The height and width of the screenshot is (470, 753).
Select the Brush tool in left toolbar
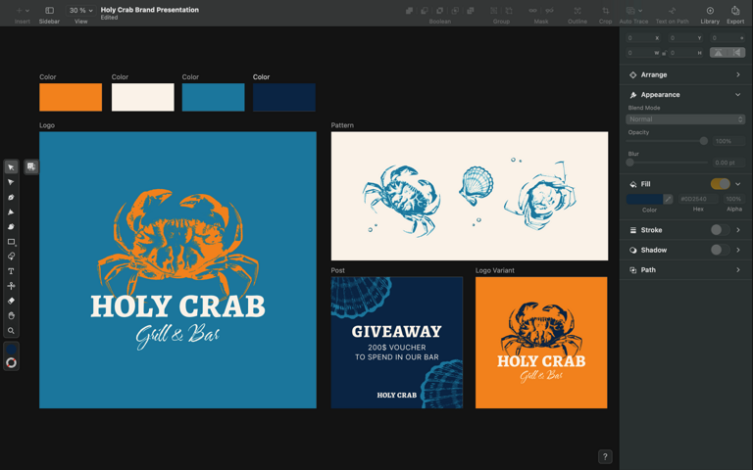tap(11, 227)
